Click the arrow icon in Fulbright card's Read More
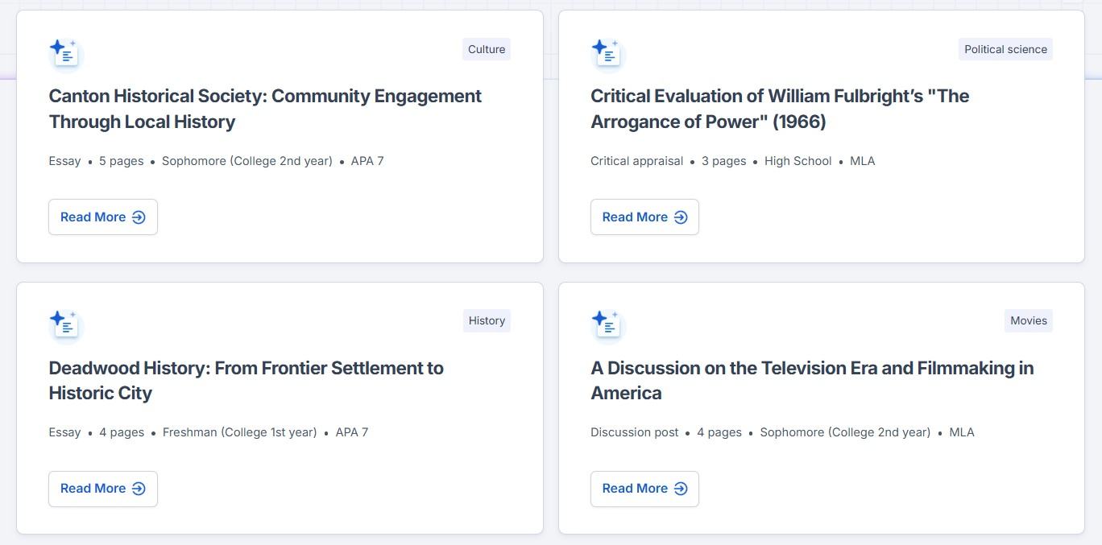The height and width of the screenshot is (545, 1102). click(681, 217)
